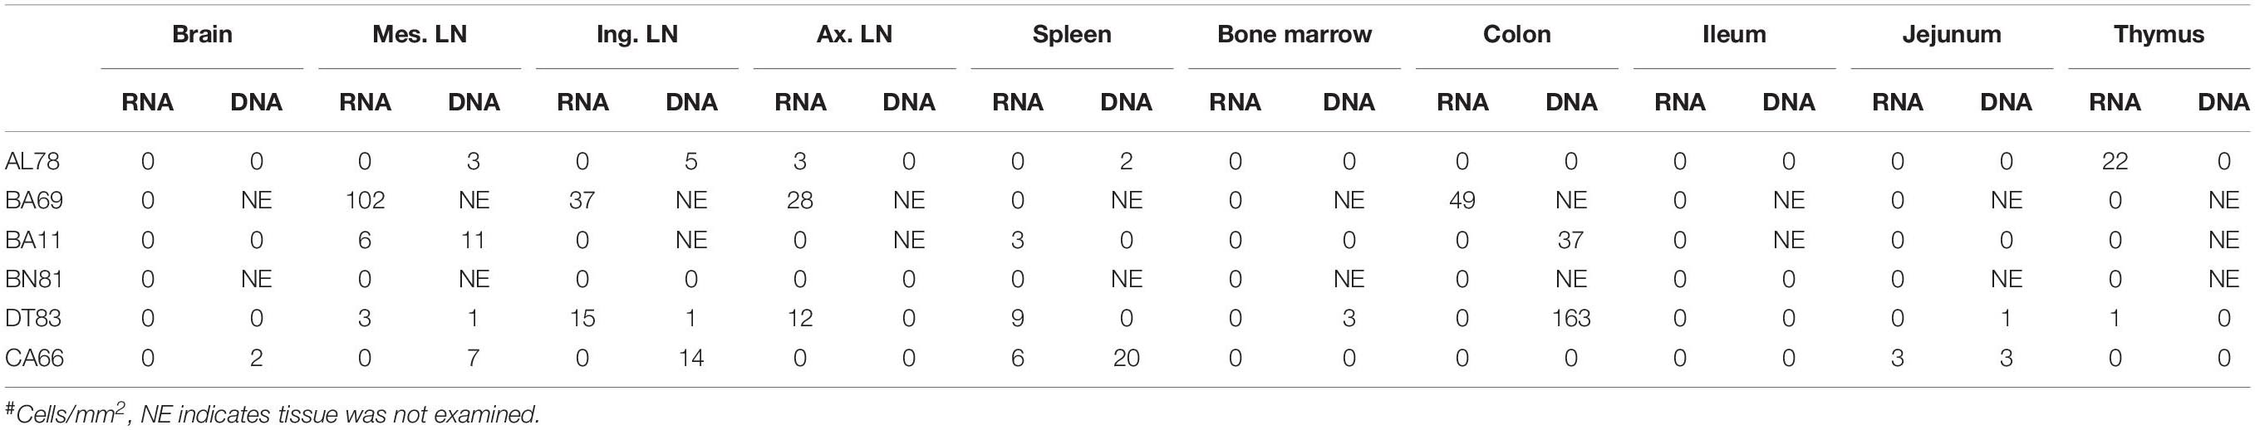Click the Ileum column header
2255x430 pixels.
click(1733, 34)
